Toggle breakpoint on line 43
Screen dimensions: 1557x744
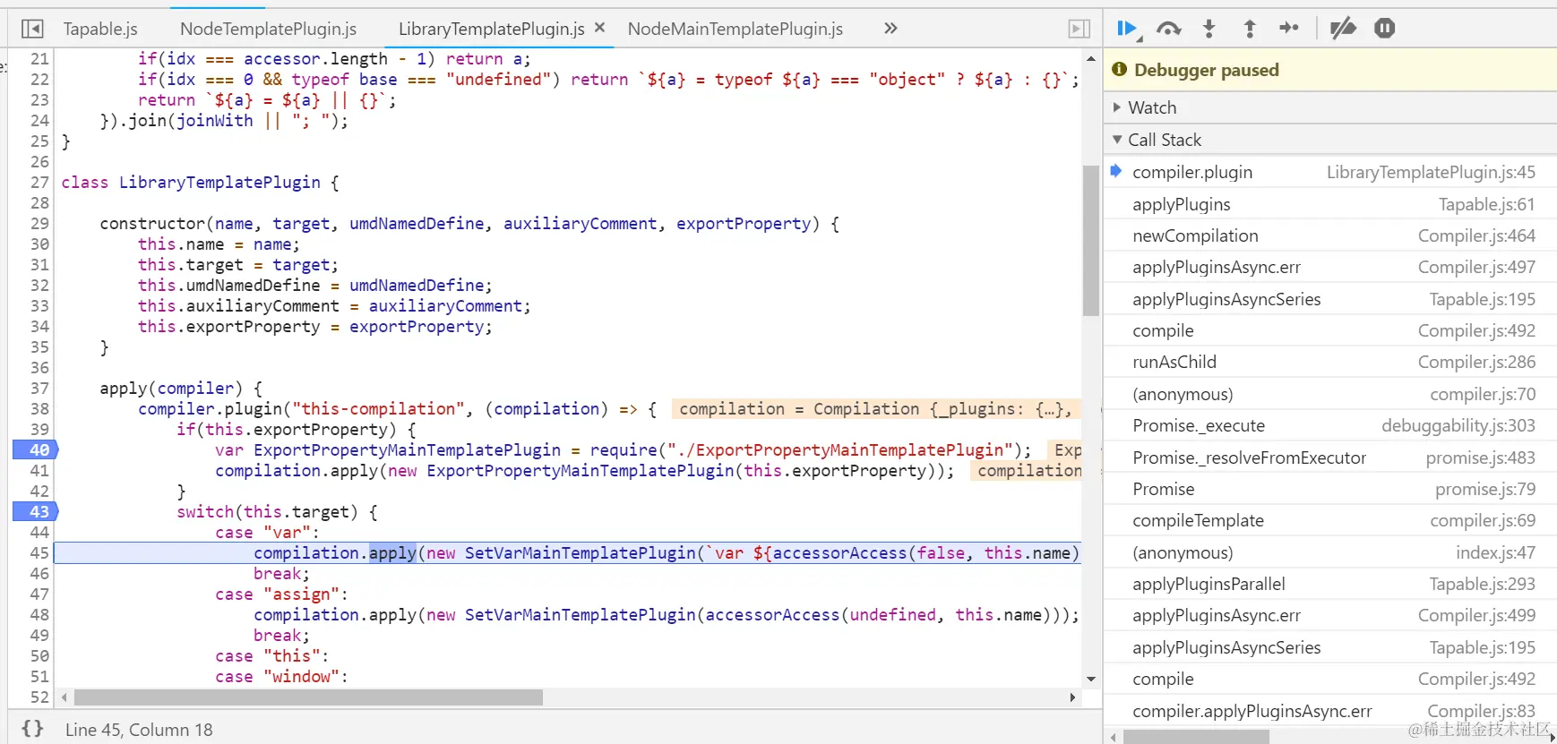36,511
